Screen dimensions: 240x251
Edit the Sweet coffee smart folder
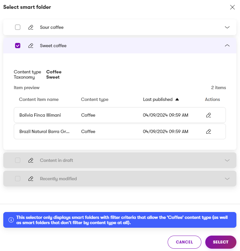31,46
